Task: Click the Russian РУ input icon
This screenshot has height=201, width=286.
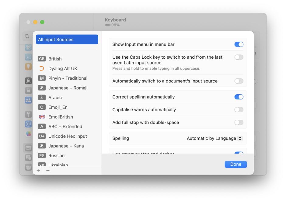Action: 42,155
